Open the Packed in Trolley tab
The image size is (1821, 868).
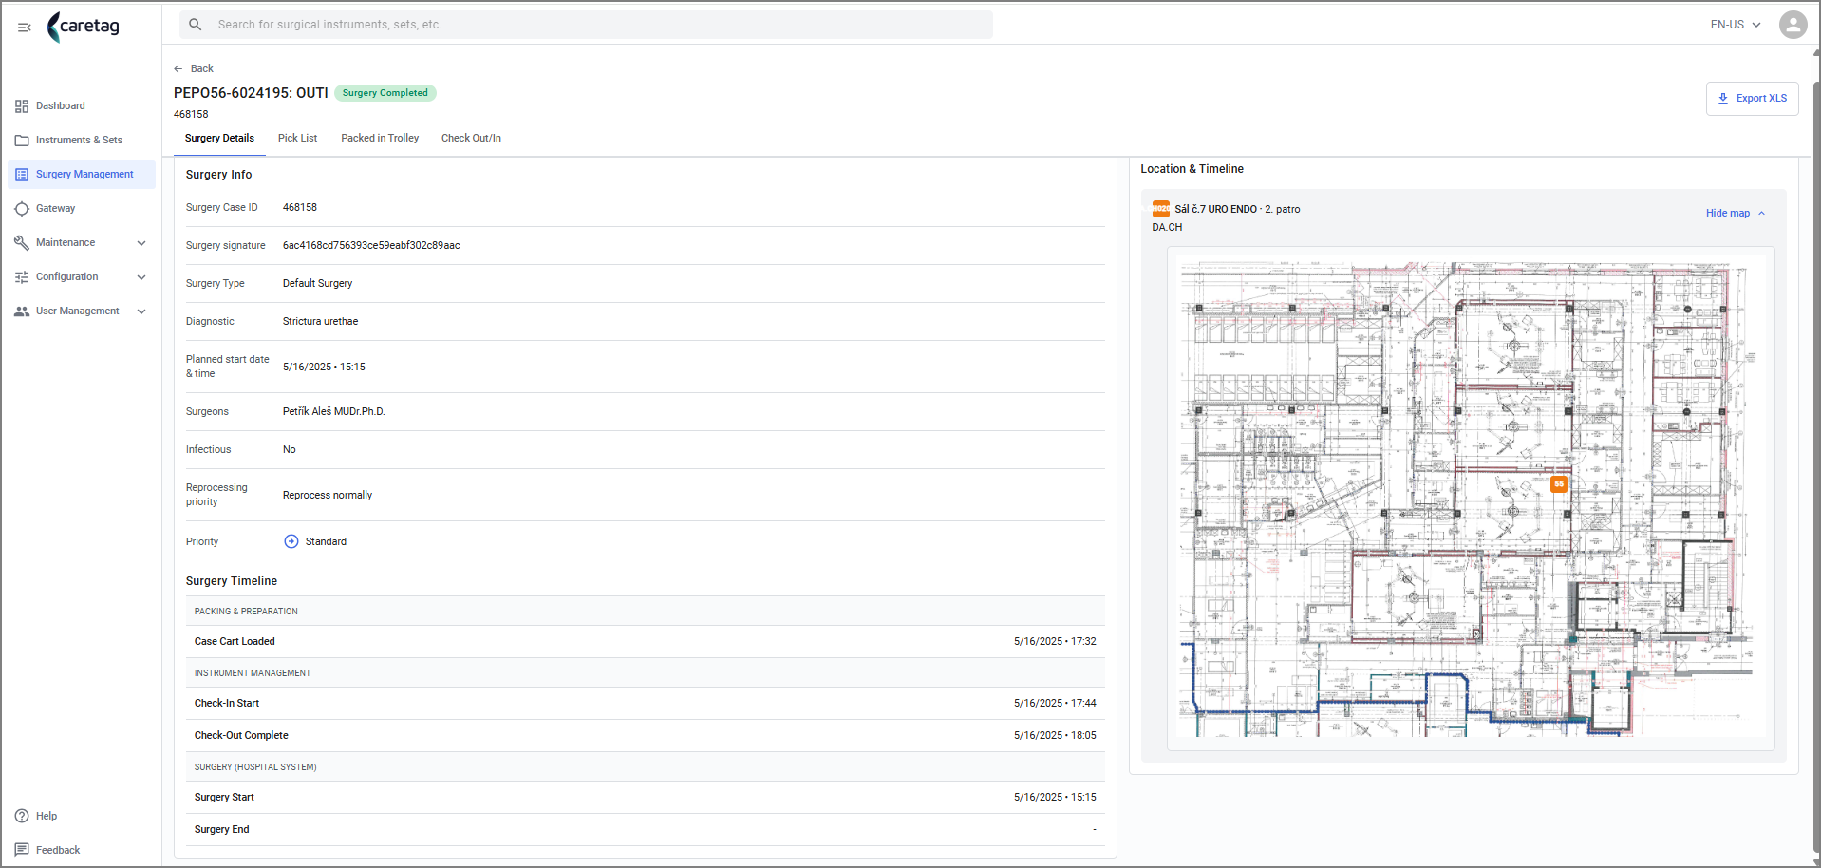click(x=380, y=139)
